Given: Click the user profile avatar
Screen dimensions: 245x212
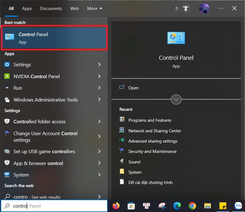Looking at the screenshot, I should pyautogui.click(x=205, y=8).
